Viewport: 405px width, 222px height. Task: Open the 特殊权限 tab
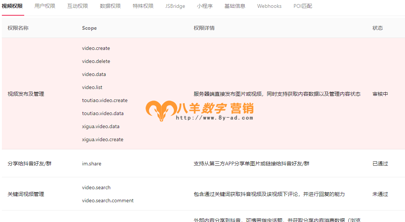coord(143,6)
